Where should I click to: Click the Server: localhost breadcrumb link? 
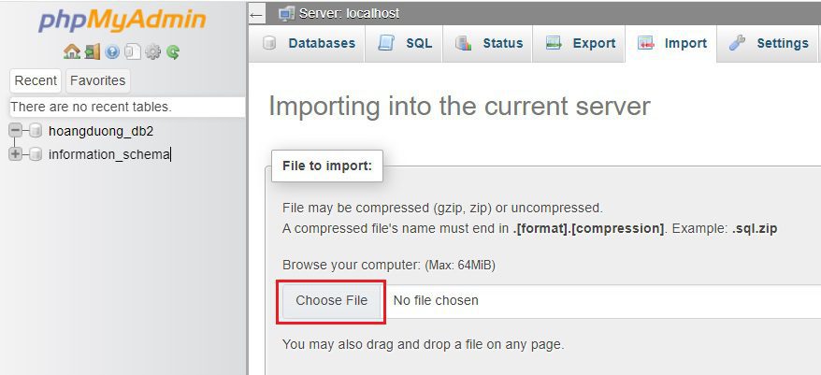(350, 14)
